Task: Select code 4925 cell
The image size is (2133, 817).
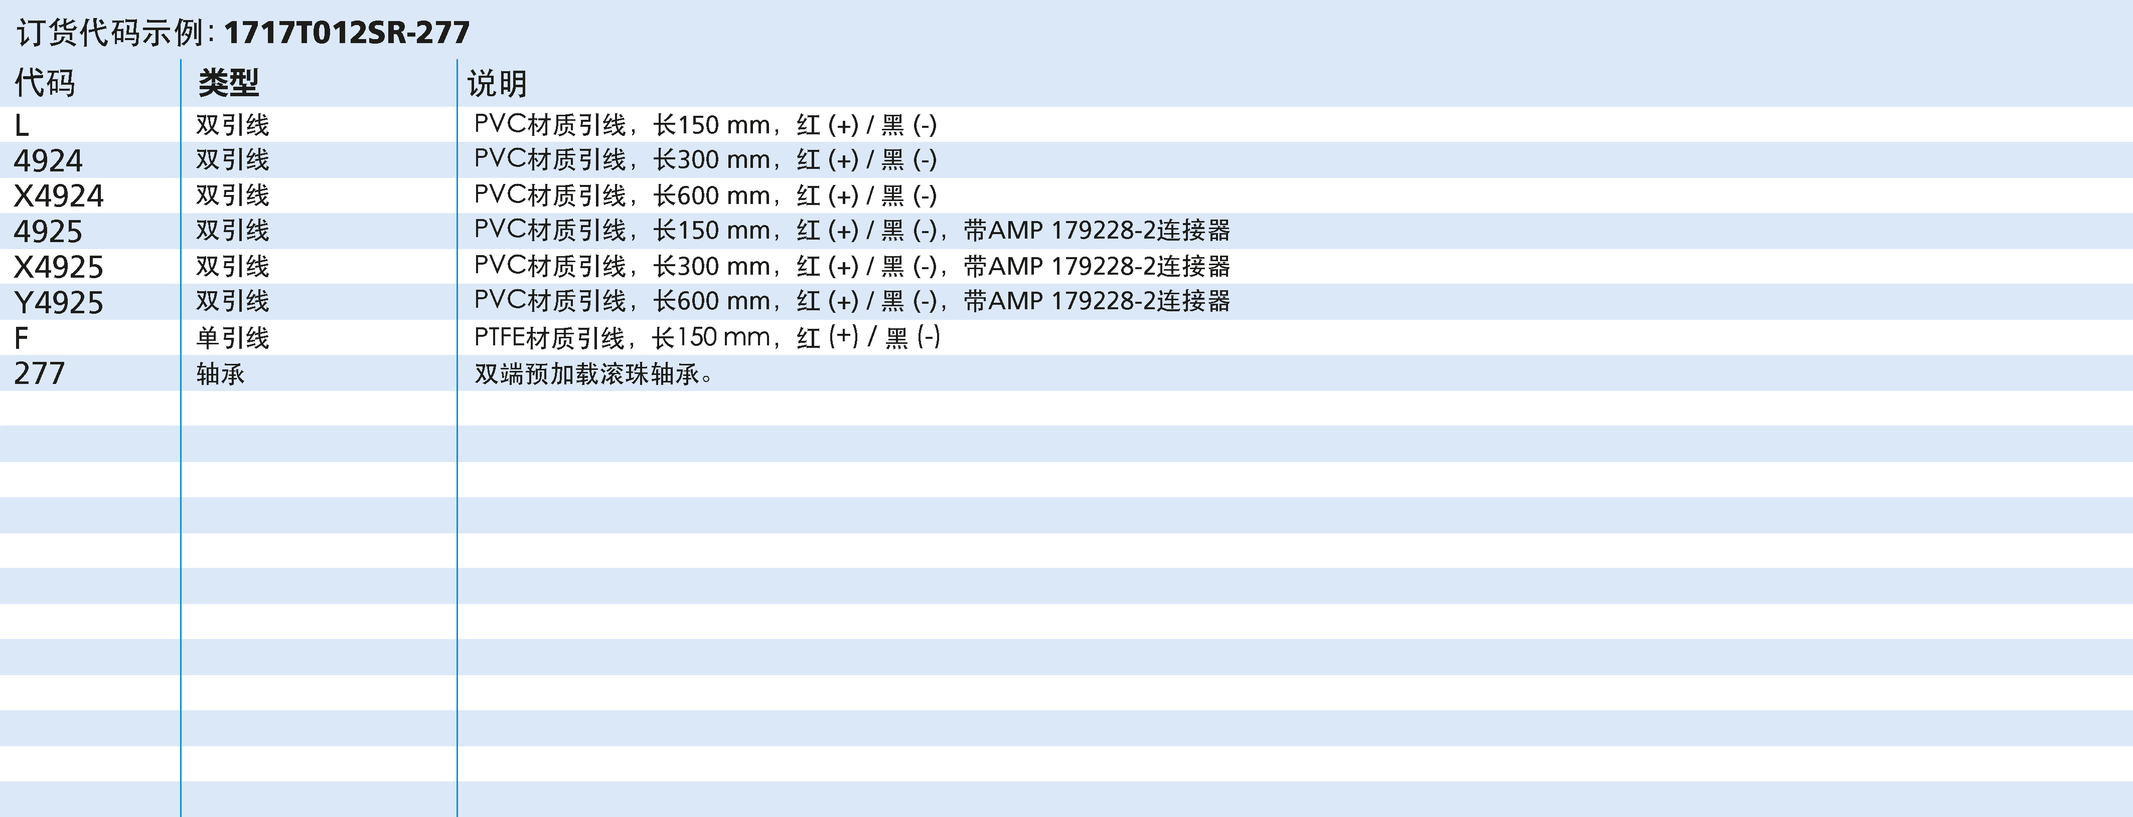Action: [48, 232]
